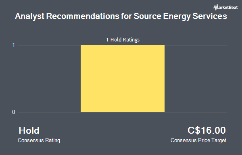Click the 'Hold' consensus rating text
242x155 pixels.
click(x=29, y=130)
